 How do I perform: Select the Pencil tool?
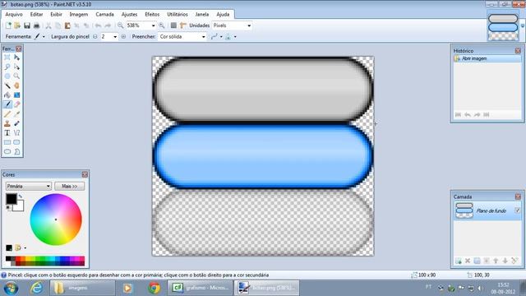(x=7, y=114)
